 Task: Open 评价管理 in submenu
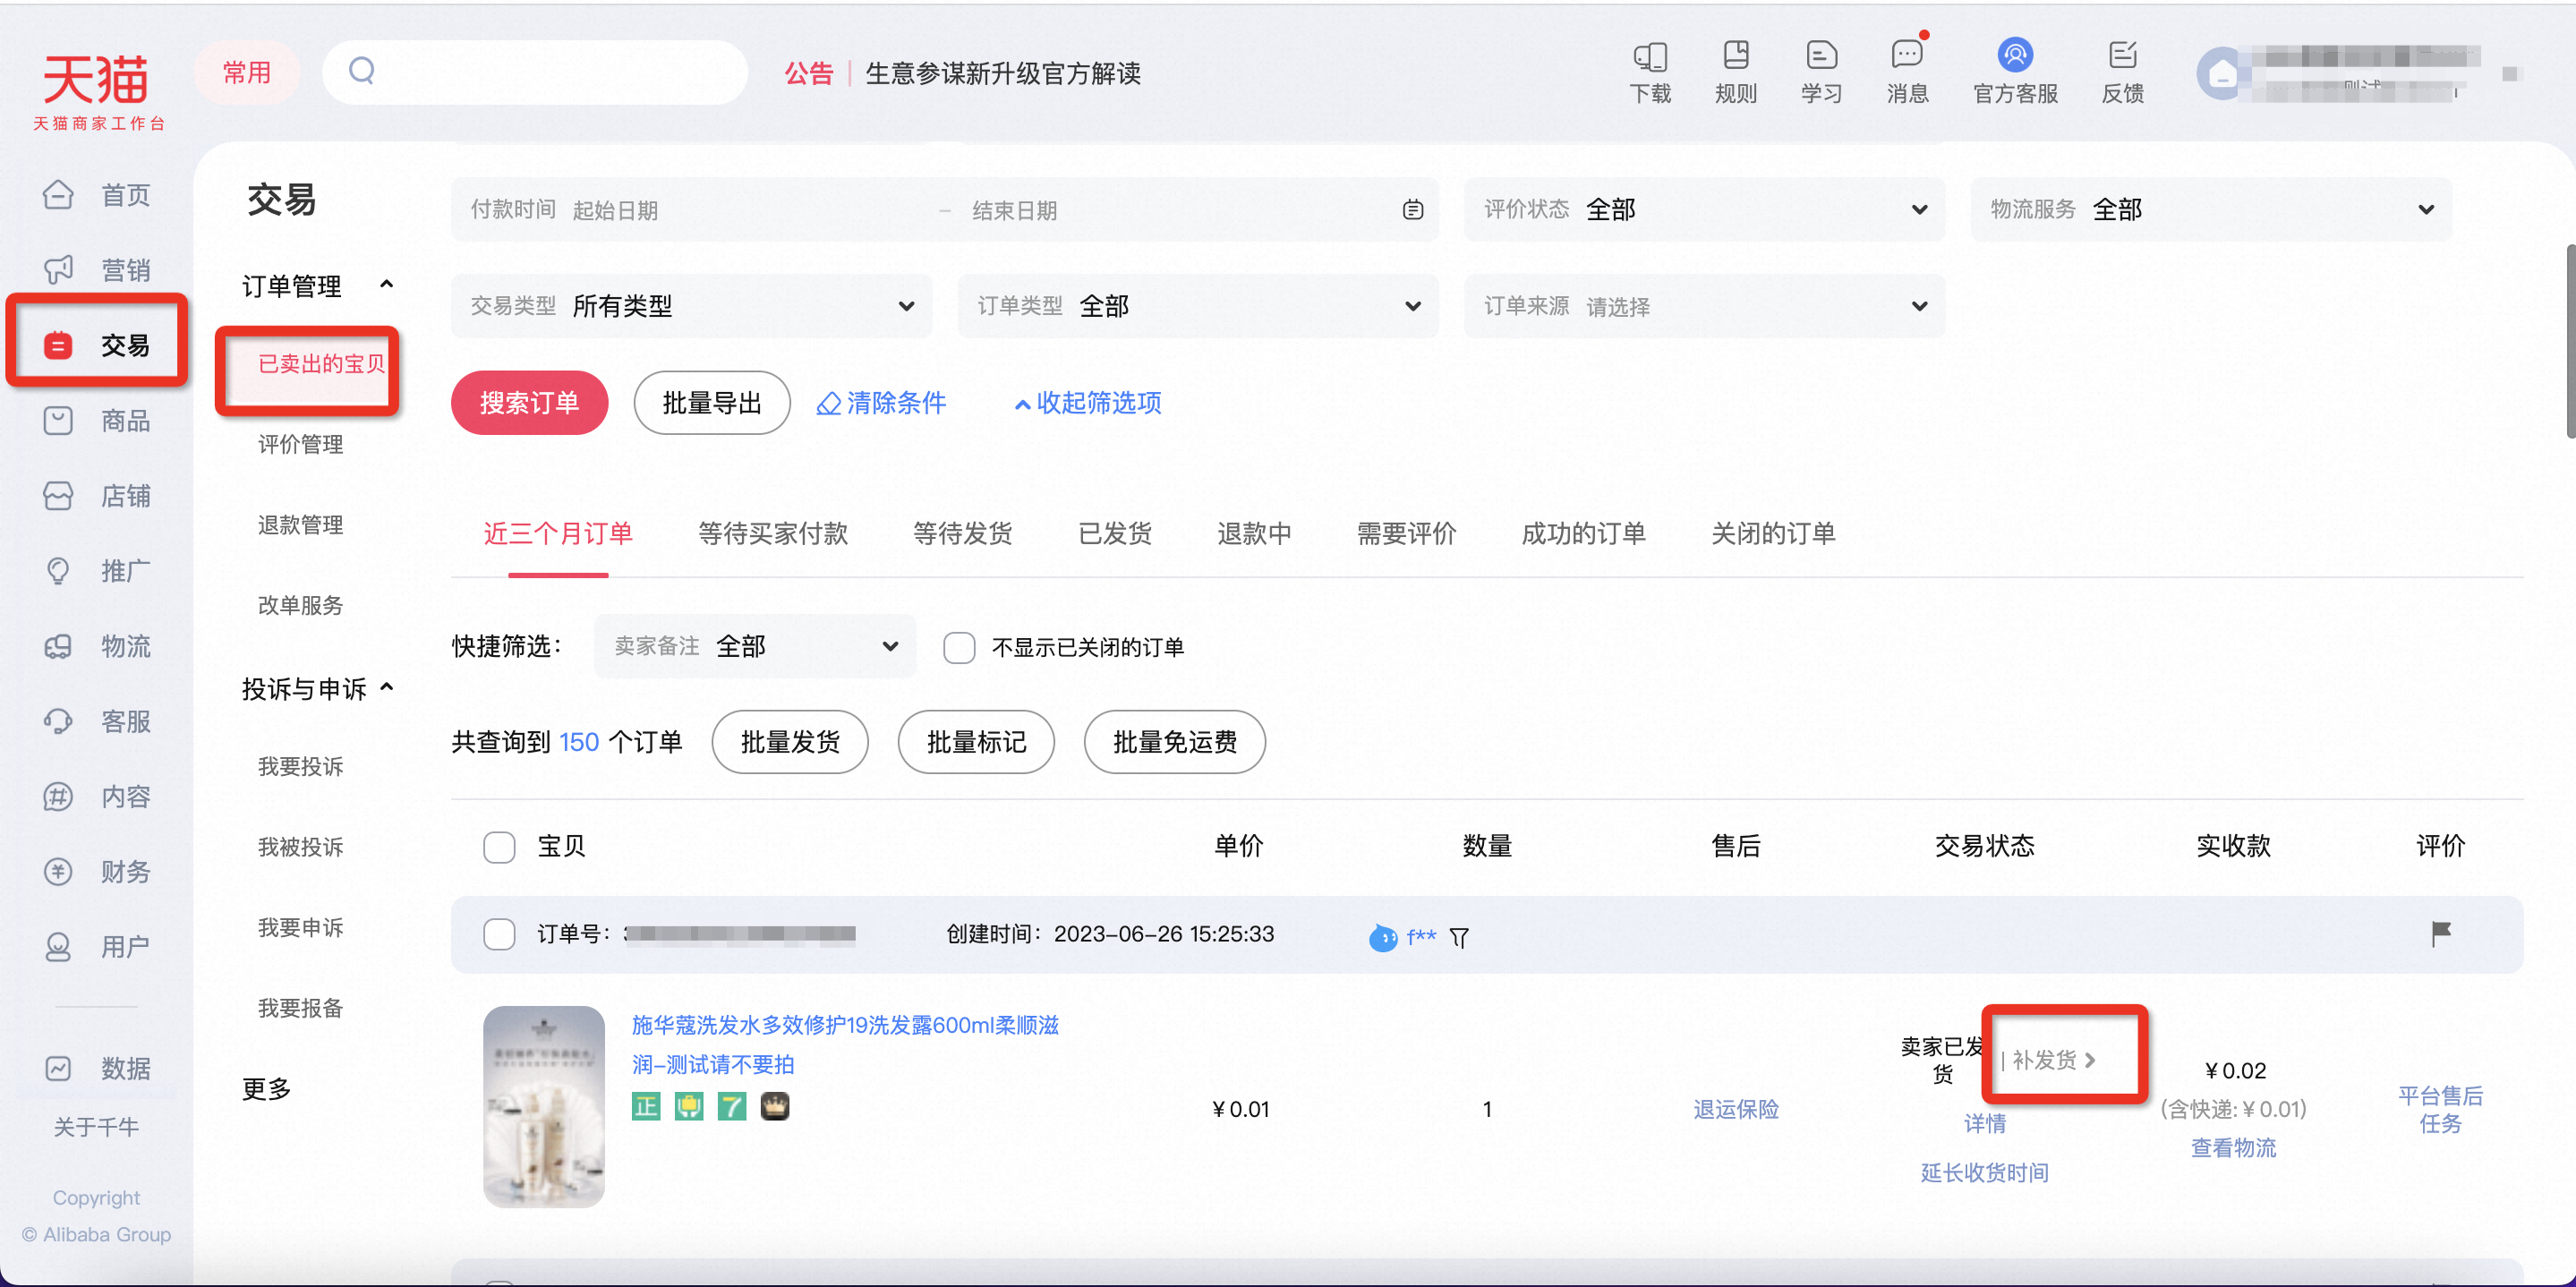[300, 444]
